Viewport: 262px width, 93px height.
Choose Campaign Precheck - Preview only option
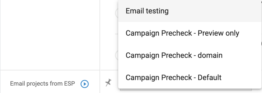point(190,33)
